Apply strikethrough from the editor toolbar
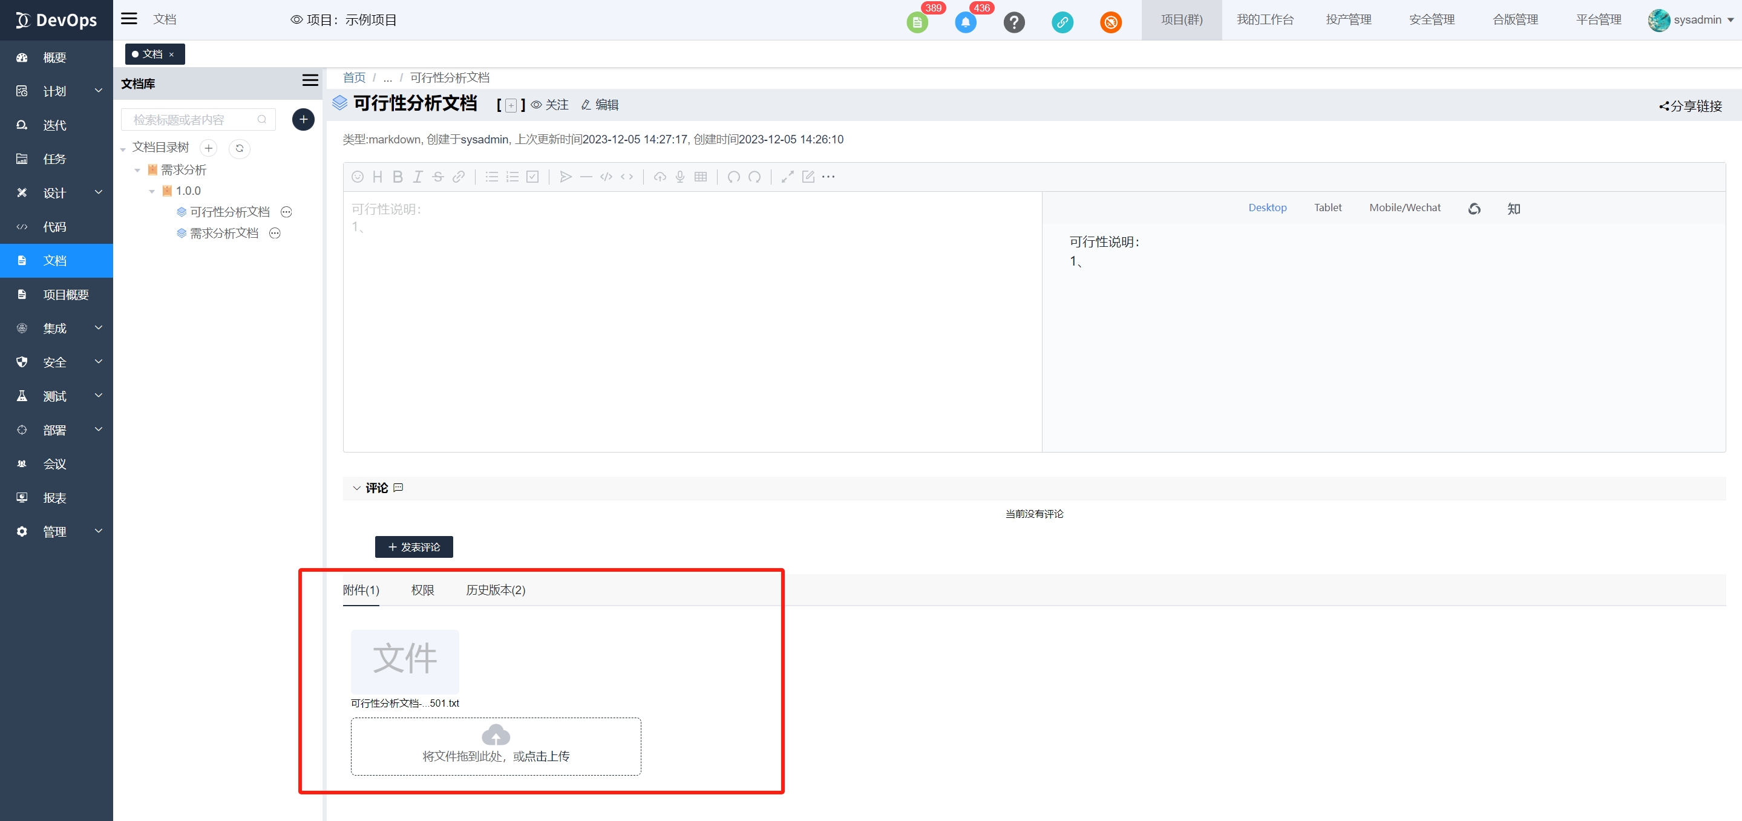This screenshot has height=821, width=1742. 437,177
